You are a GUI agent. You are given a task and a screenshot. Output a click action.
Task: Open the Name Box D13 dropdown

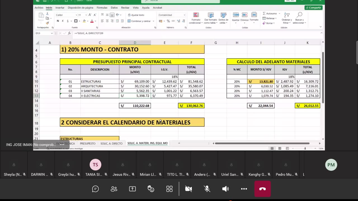click(x=52, y=33)
